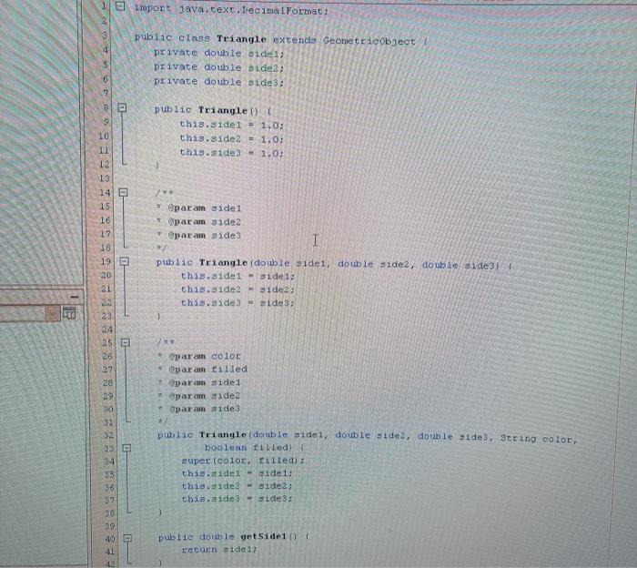Click '@param color' on line 26
The image size is (637, 568).
click(x=205, y=356)
